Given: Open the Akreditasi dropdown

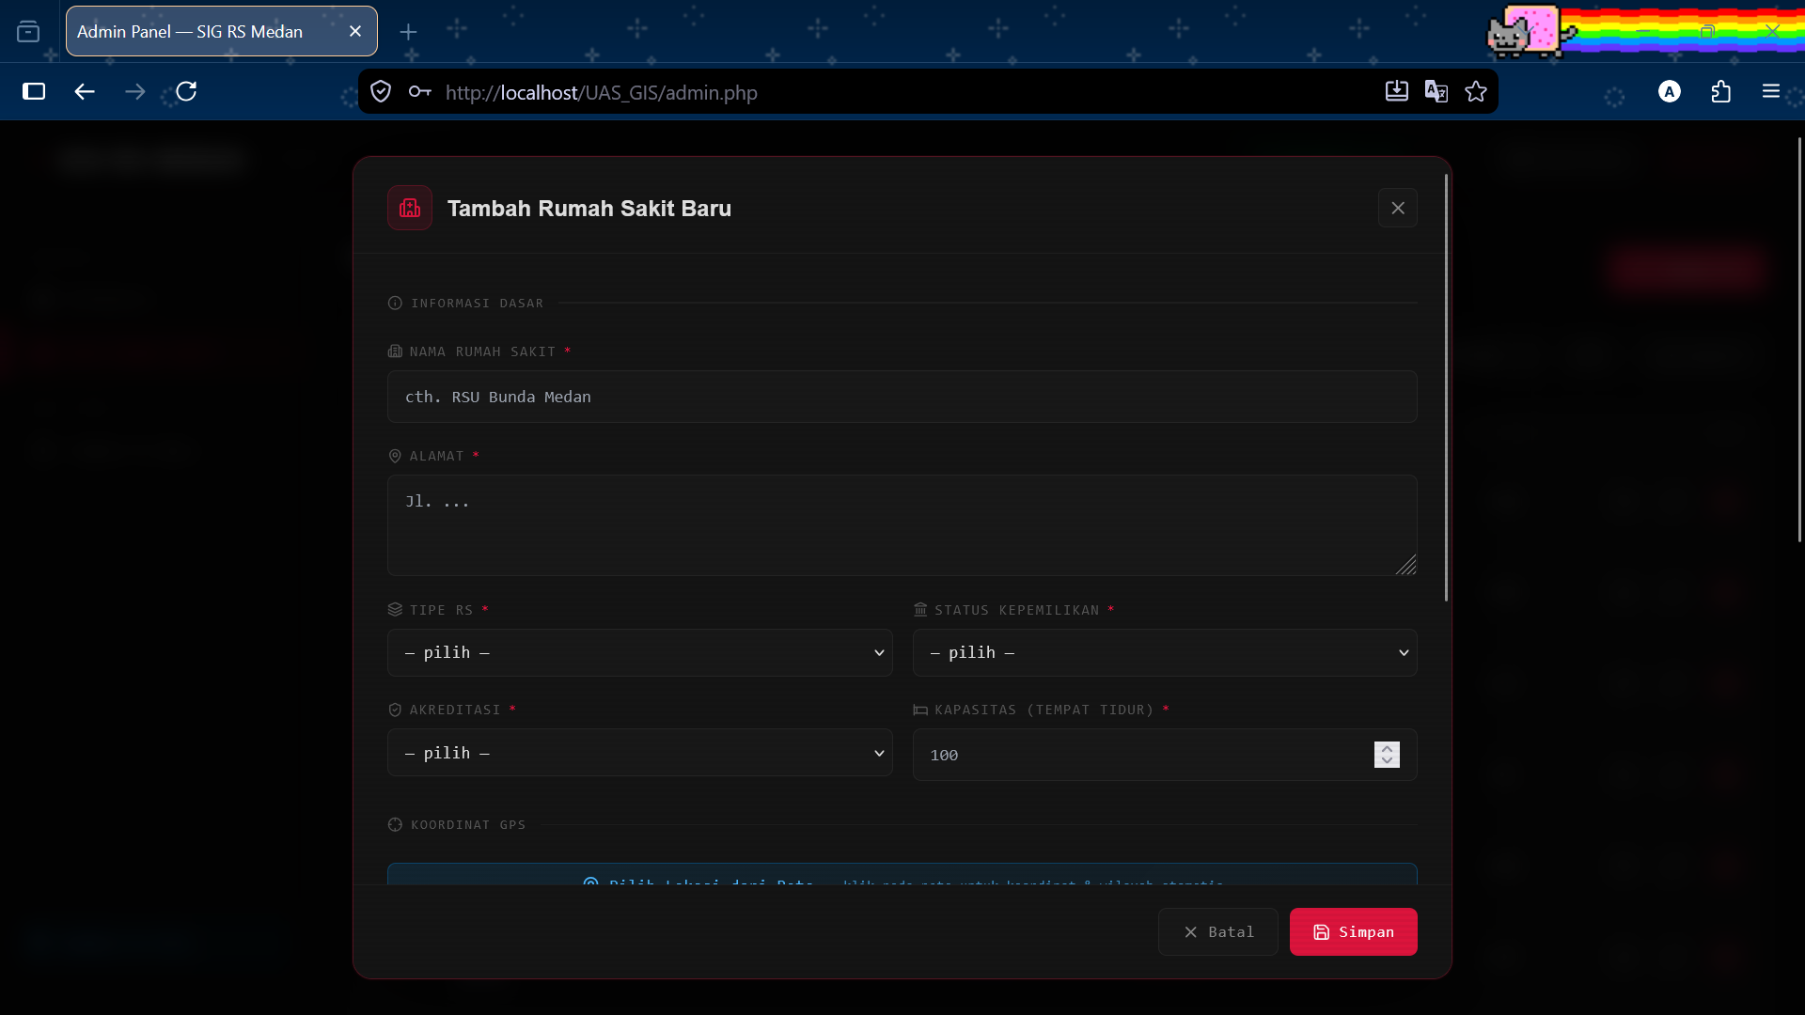Looking at the screenshot, I should (x=640, y=753).
